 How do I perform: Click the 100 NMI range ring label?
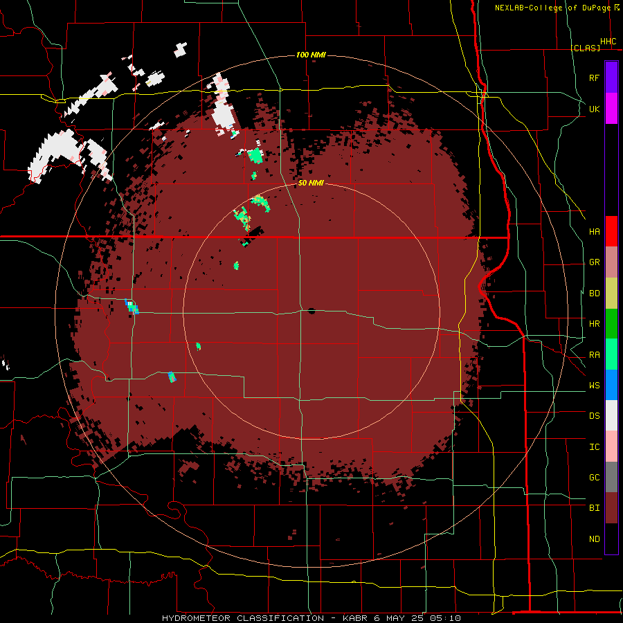pyautogui.click(x=311, y=55)
